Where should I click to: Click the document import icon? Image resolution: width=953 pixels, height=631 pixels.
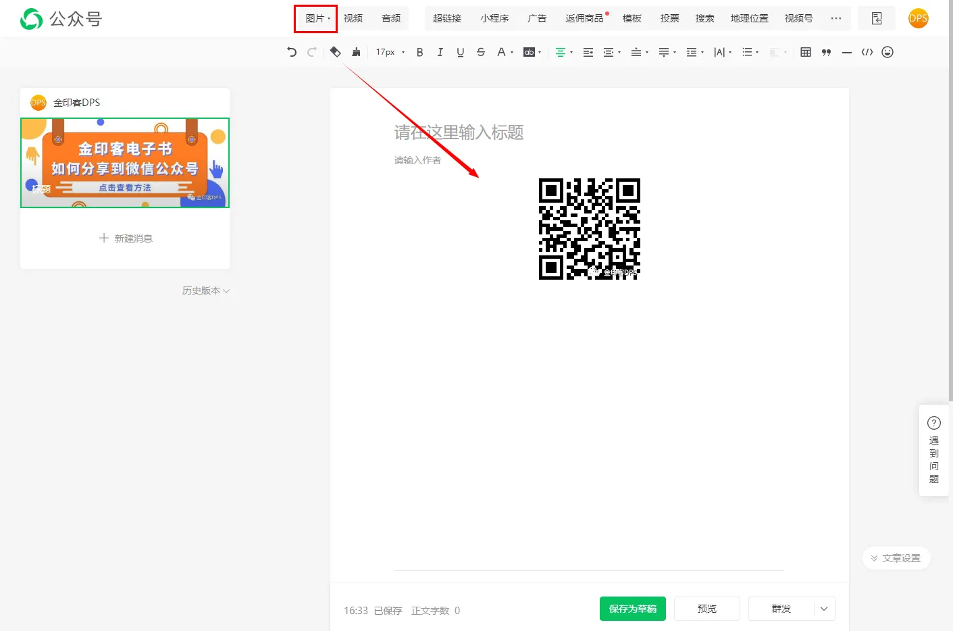(x=877, y=18)
